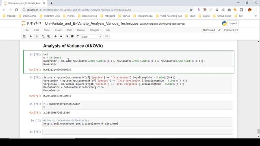Click the pencil edit-mode indicator icon
Viewport: 260px width, 146px height.
(x=219, y=30)
